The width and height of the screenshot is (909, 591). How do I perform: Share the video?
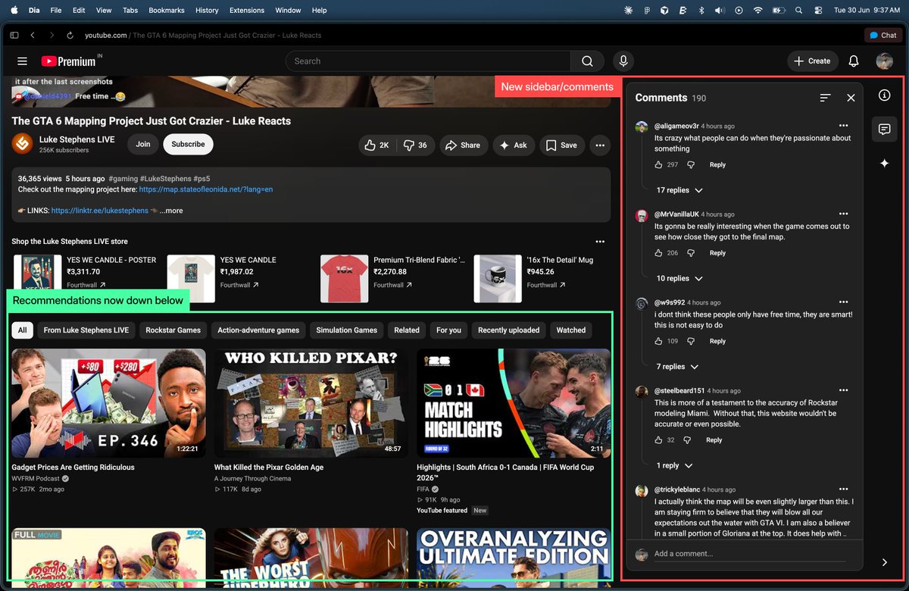(463, 145)
